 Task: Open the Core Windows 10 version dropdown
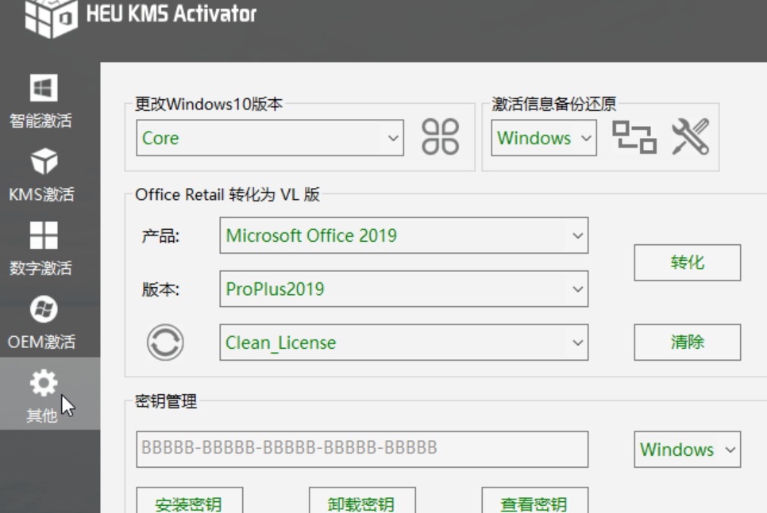click(x=270, y=137)
